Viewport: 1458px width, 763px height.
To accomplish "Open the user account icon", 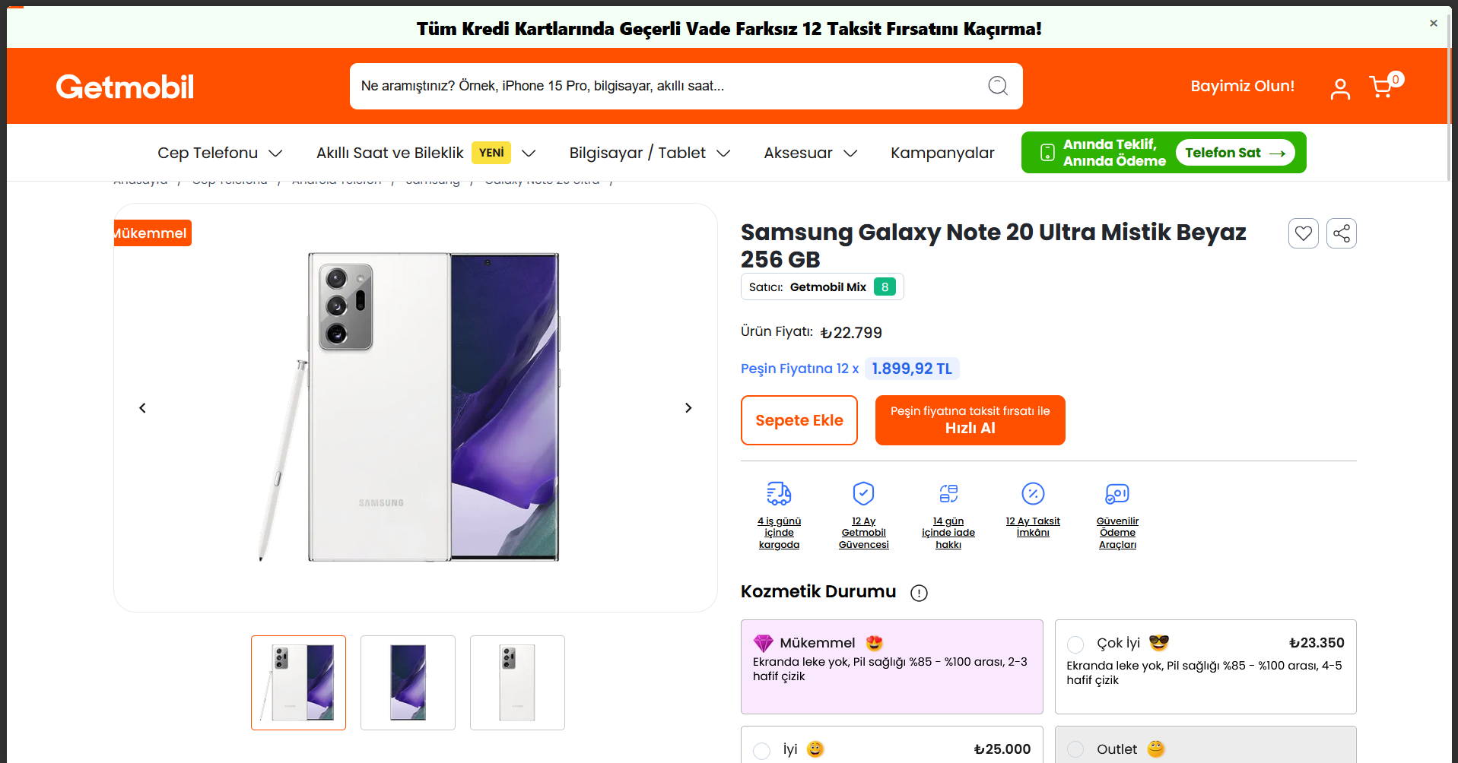I will pyautogui.click(x=1340, y=89).
